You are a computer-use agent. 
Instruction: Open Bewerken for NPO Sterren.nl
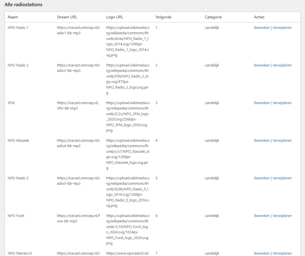(262, 253)
